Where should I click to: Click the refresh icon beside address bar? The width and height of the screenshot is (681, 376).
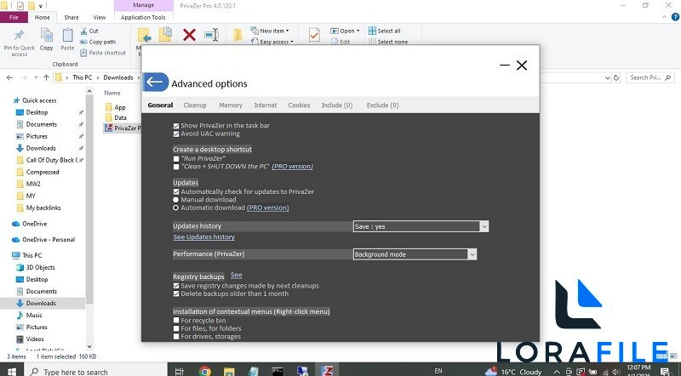[615, 77]
